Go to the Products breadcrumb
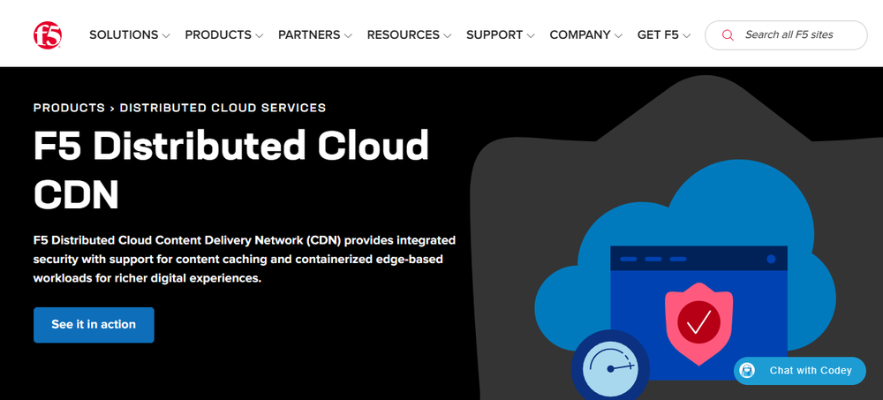Screen dimensions: 883x400 pos(69,108)
